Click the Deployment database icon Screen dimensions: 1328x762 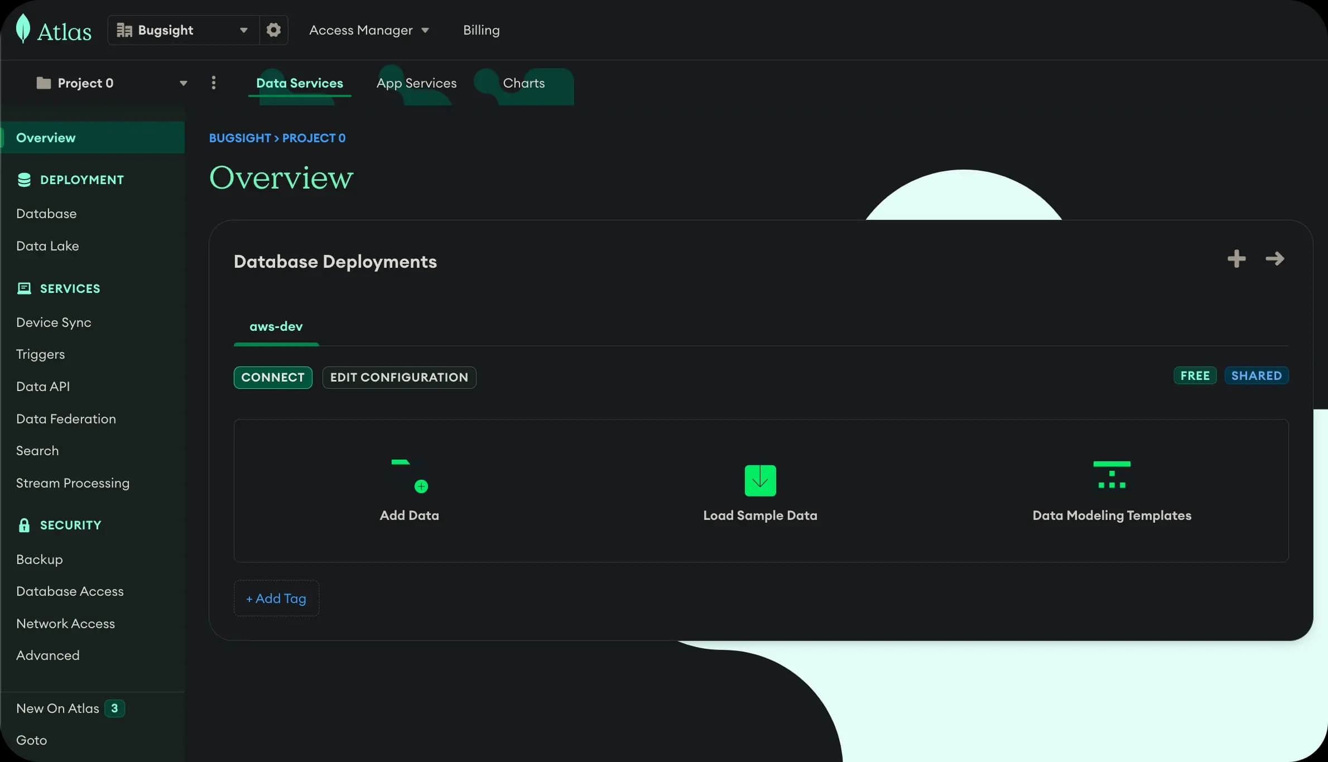(23, 180)
